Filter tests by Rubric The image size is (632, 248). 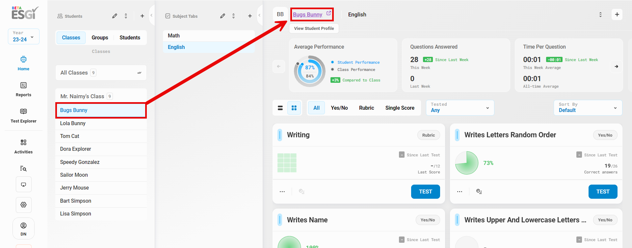(x=366, y=108)
